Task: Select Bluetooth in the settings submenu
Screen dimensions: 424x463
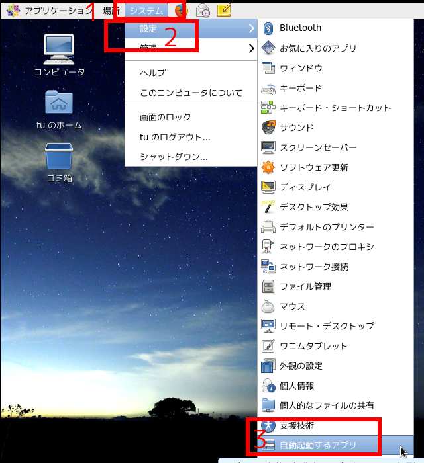Action: tap(300, 28)
